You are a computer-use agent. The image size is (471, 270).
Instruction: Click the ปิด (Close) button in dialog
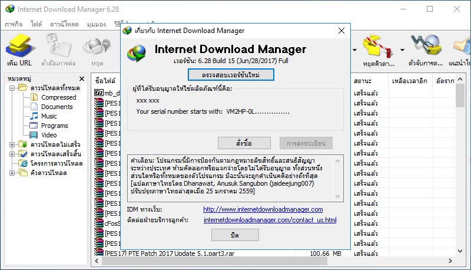(235, 235)
